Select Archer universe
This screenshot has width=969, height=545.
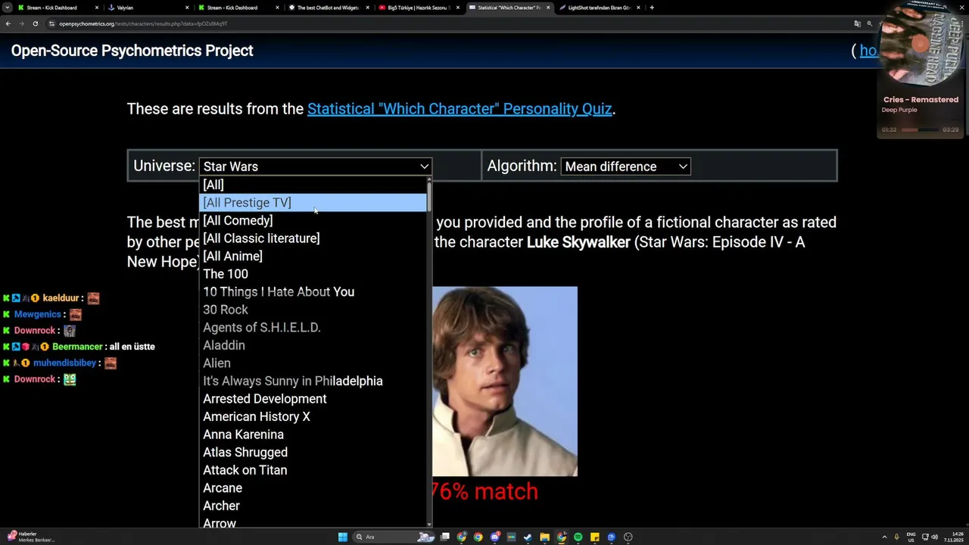pyautogui.click(x=313, y=506)
